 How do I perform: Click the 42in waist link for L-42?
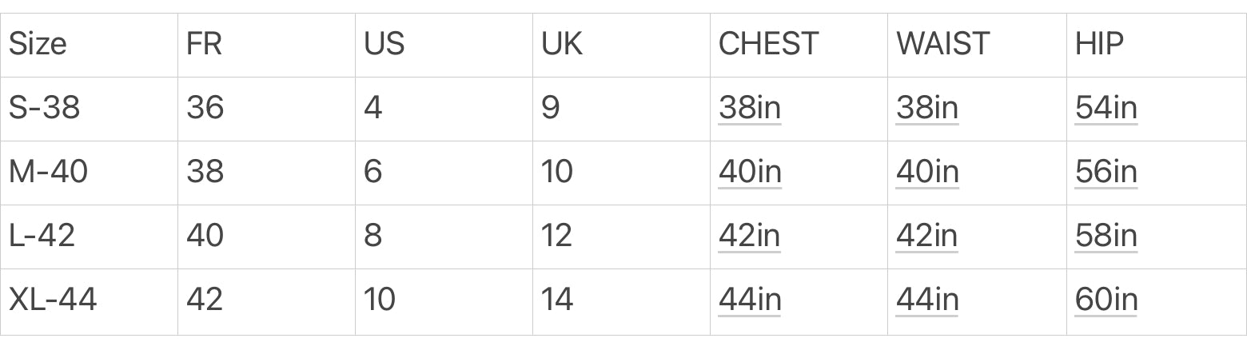(x=926, y=236)
